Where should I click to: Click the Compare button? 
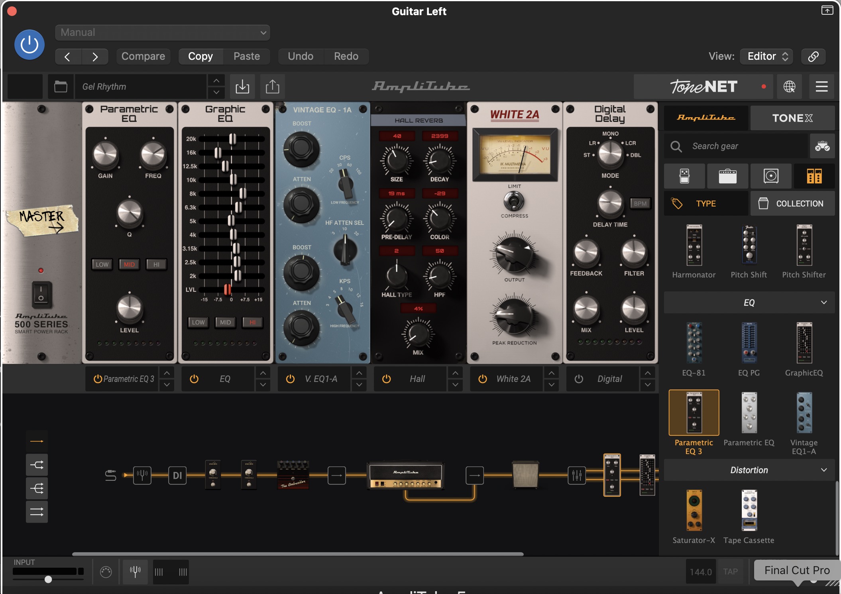pyautogui.click(x=143, y=56)
